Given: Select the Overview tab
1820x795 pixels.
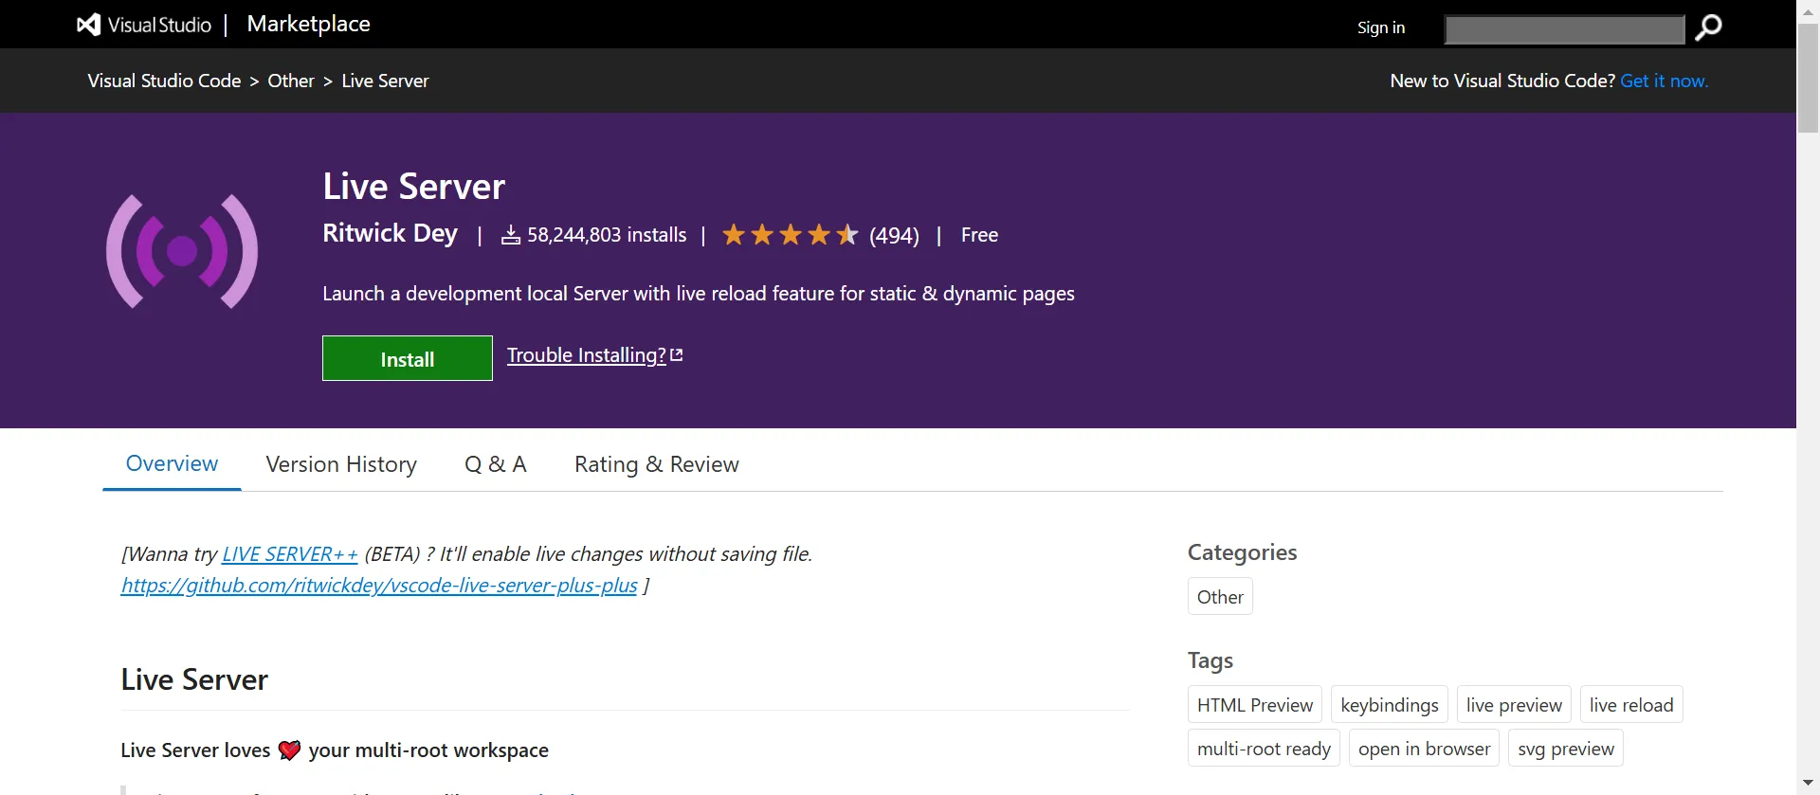Looking at the screenshot, I should tap(172, 463).
